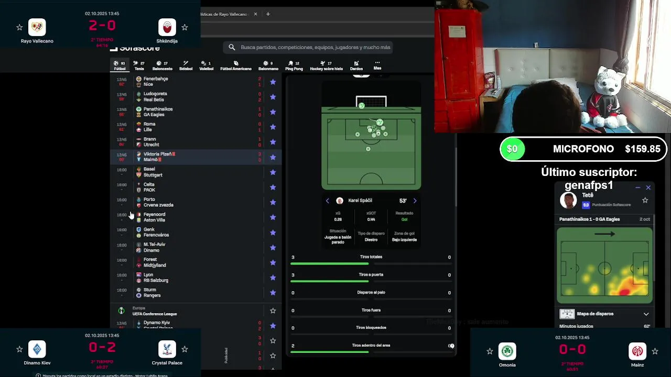Expand the Mapa de disparos section
Viewport: 671px width, 377px height.
tap(646, 314)
